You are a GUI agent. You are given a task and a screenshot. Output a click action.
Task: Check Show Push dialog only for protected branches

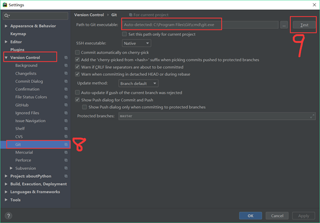coord(84,107)
